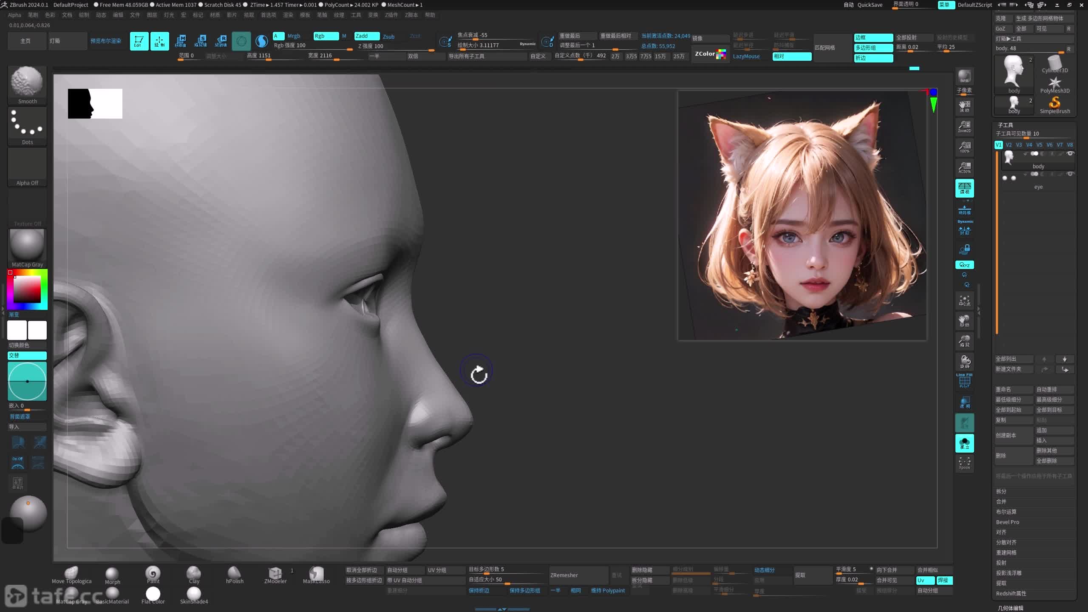Choose the Flat Color material
The height and width of the screenshot is (612, 1088).
[x=153, y=595]
